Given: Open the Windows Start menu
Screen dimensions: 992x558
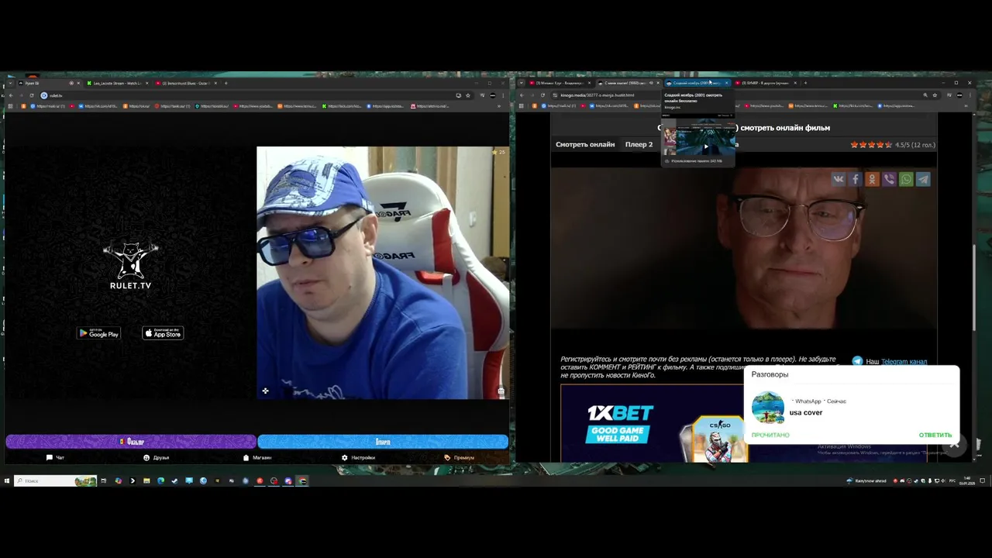Looking at the screenshot, I should coord(7,480).
